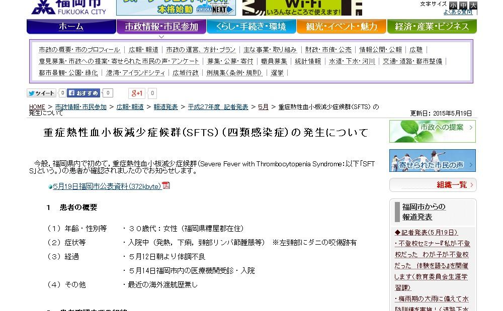Click the Facebook おすすめ button
503x311 pixels.
[83, 93]
